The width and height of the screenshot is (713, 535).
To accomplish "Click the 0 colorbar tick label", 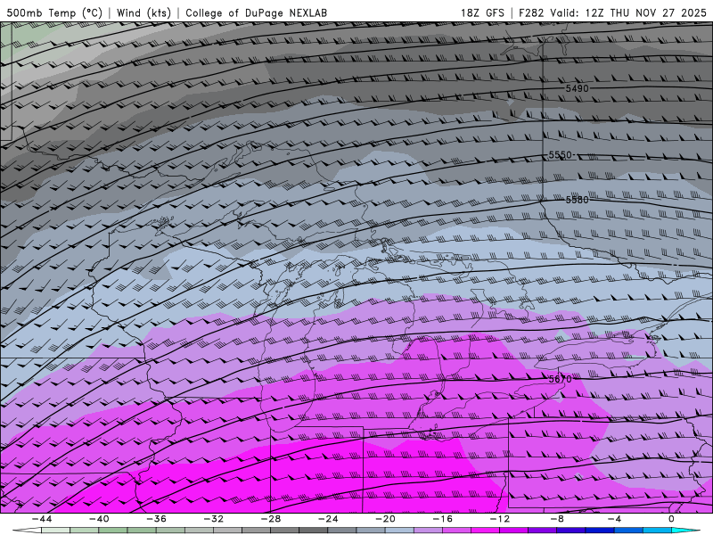I will (x=672, y=519).
